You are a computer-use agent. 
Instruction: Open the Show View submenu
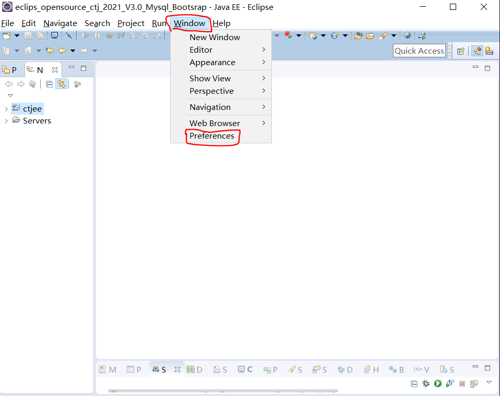pos(221,78)
